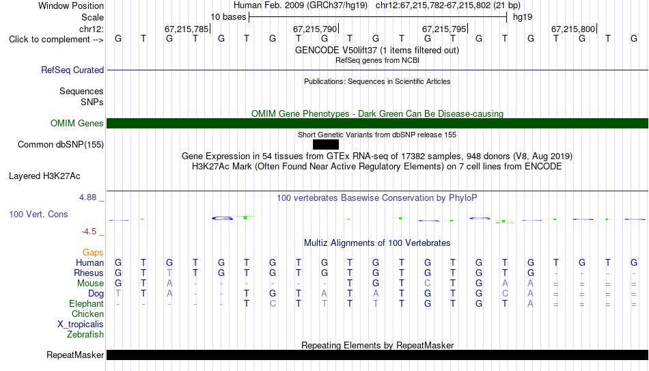Image resolution: width=649 pixels, height=371 pixels.
Task: Click the Sequences label
Action: 81,91
